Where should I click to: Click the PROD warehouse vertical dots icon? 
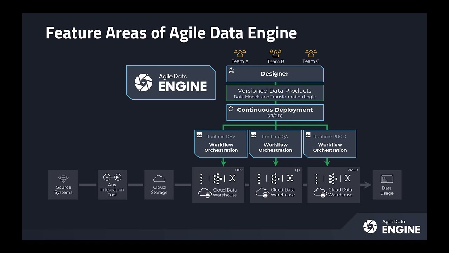click(x=317, y=179)
